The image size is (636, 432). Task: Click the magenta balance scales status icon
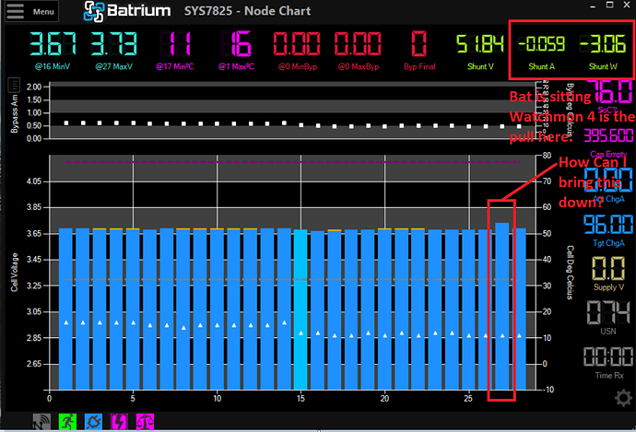146,422
